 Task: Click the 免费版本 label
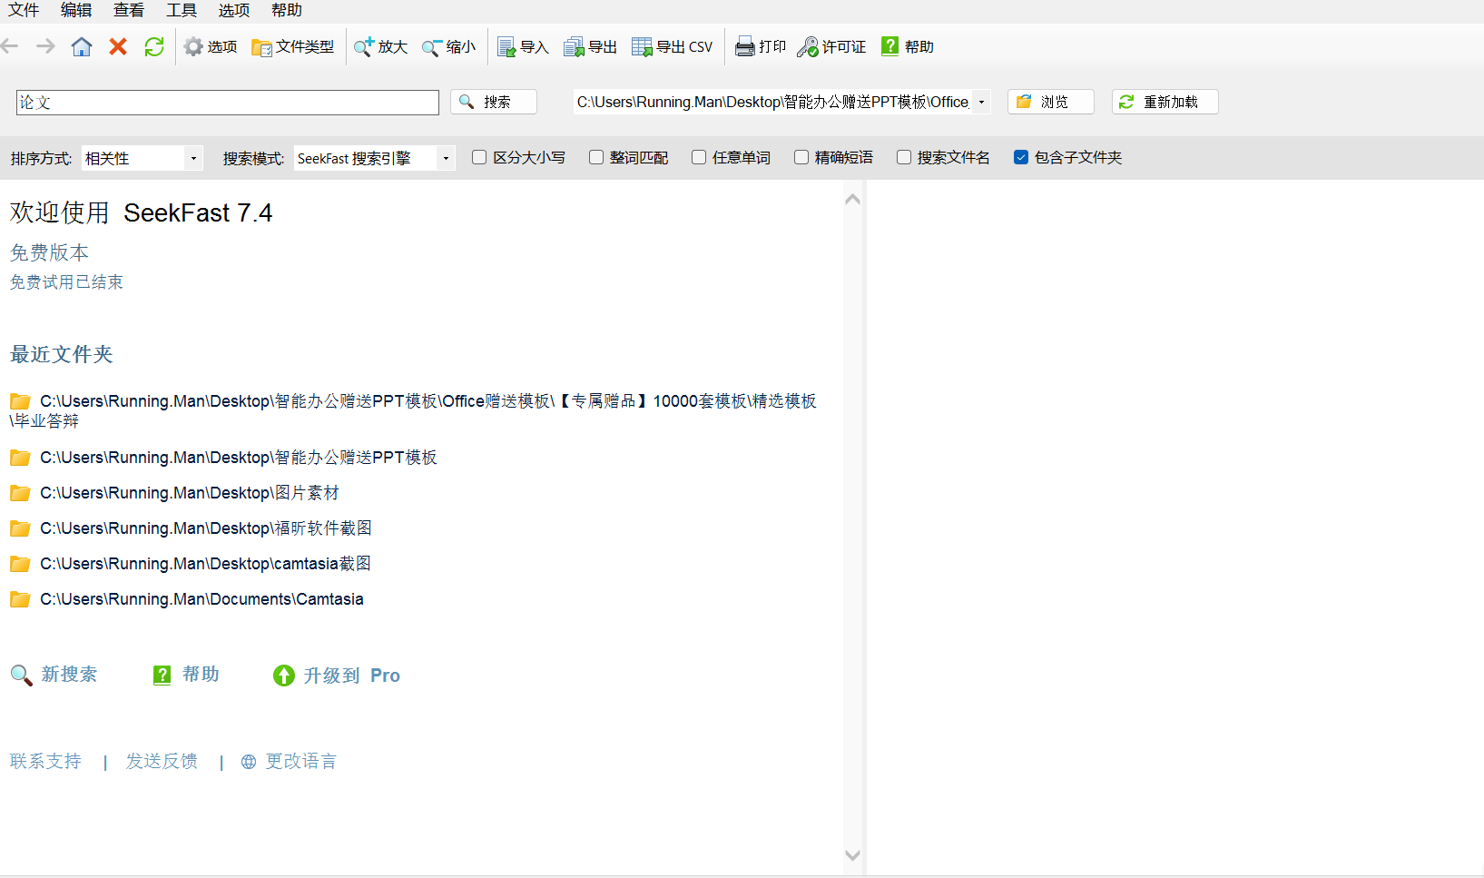click(x=49, y=252)
